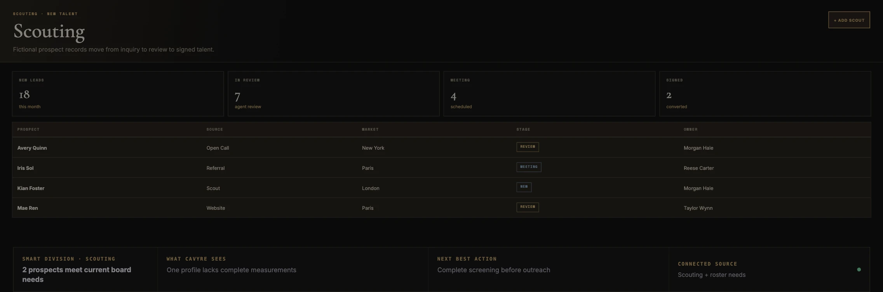This screenshot has width=883, height=292.
Task: Click Paris in the Iris Sol row
Action: pos(367,168)
